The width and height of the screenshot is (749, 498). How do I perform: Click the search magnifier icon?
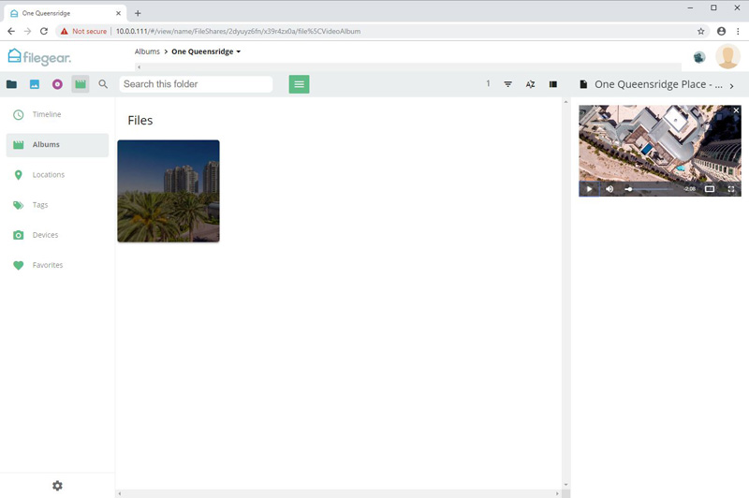[x=103, y=84]
